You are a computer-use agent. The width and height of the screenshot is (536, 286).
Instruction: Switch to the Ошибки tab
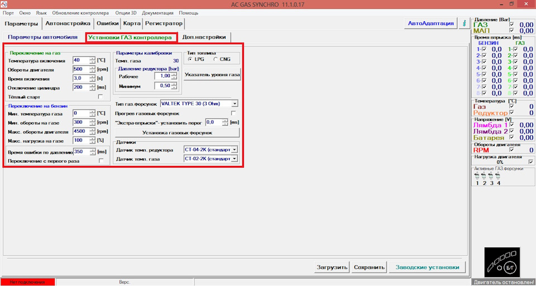(107, 23)
